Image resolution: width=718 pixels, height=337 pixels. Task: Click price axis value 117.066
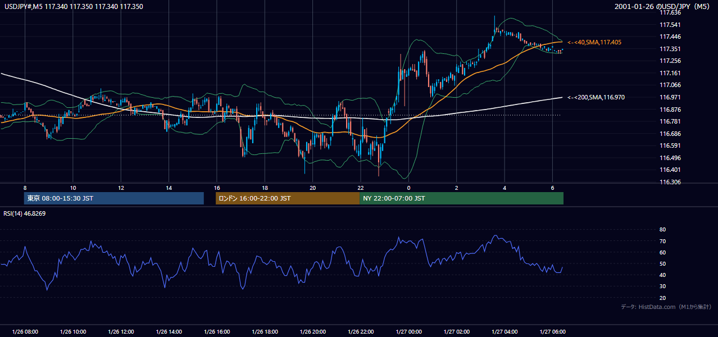[x=670, y=85]
